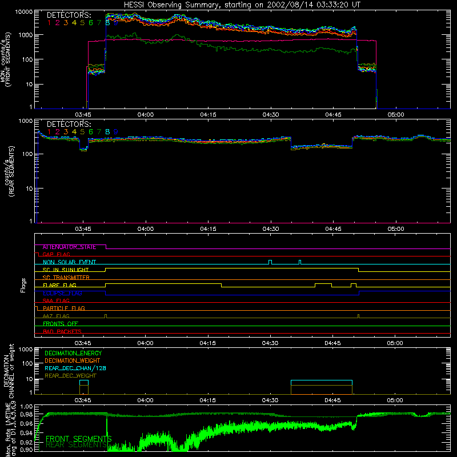The height and width of the screenshot is (457, 457).
Task: Click the SC_TRANSMITTER flag label
Action: (66, 277)
